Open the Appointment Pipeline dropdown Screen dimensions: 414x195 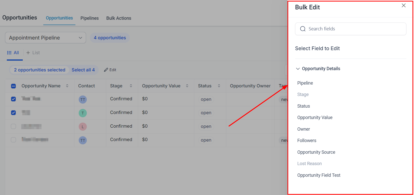coord(46,38)
